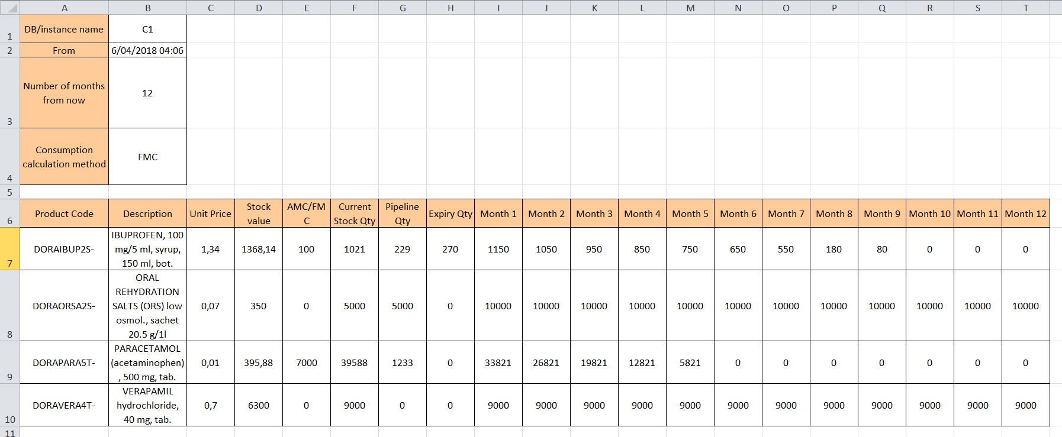This screenshot has height=437, width=1062.
Task: Click the PARACETAMOL description cell
Action: click(147, 362)
